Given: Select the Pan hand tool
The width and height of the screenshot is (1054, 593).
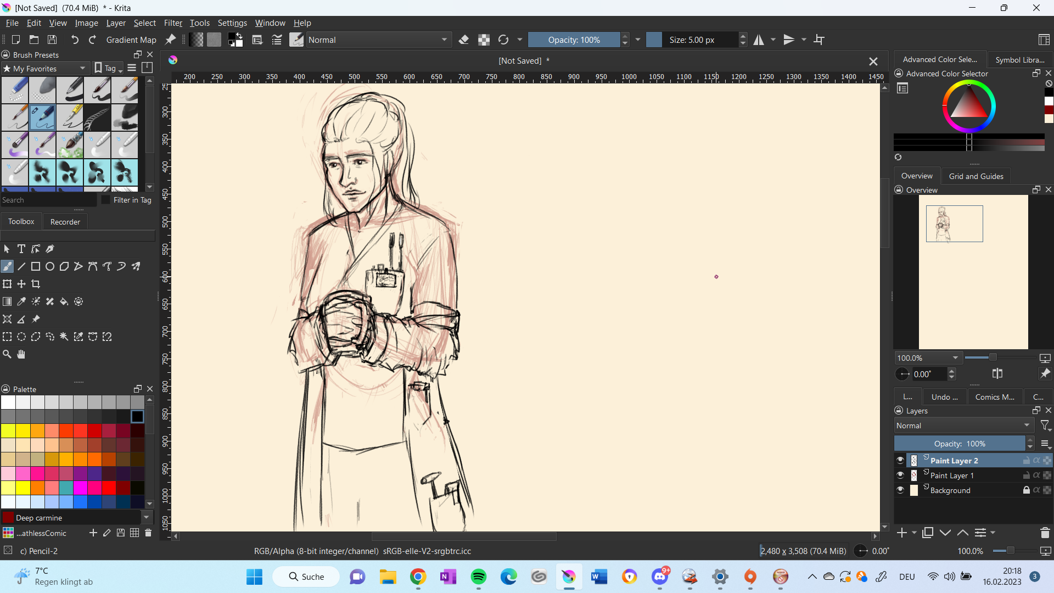Looking at the screenshot, I should click(21, 355).
